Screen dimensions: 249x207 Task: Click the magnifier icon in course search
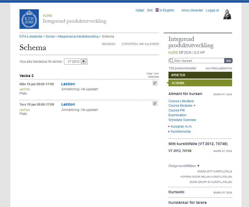(171, 61)
